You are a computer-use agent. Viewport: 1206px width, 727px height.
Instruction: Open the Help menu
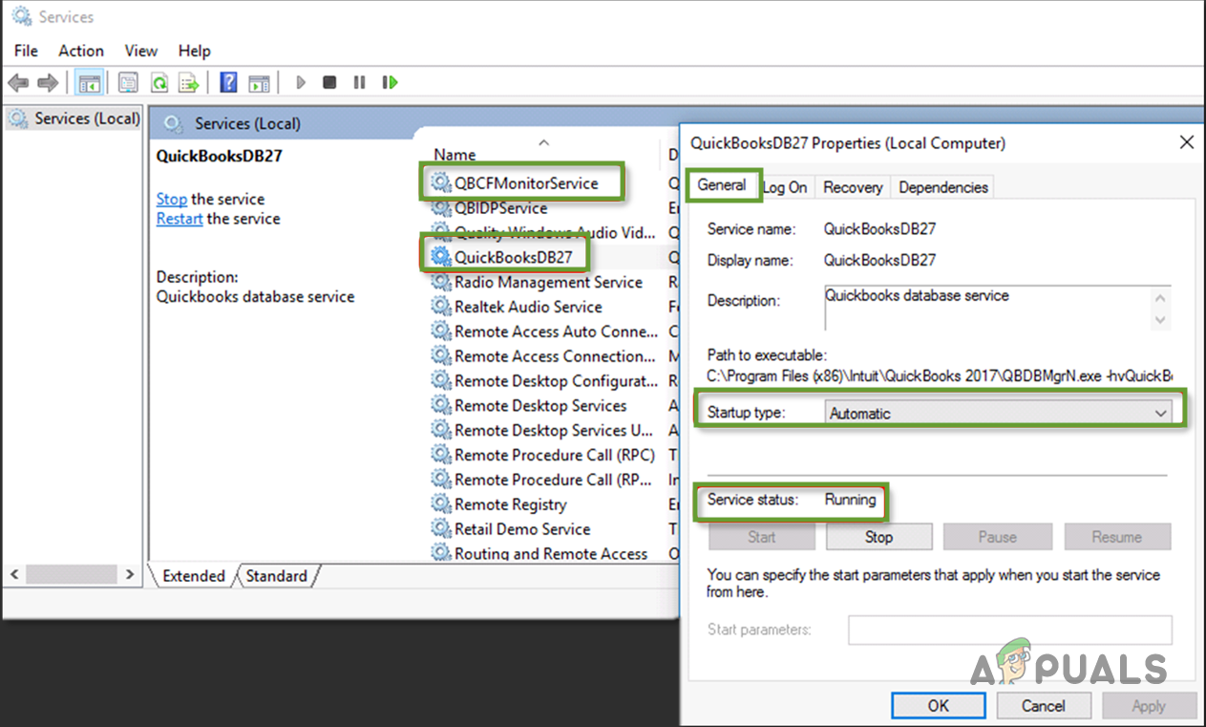tap(194, 51)
